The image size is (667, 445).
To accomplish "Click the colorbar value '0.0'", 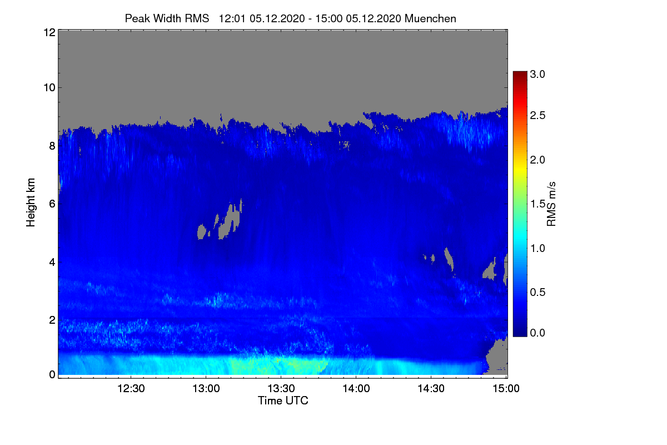I will (x=537, y=333).
